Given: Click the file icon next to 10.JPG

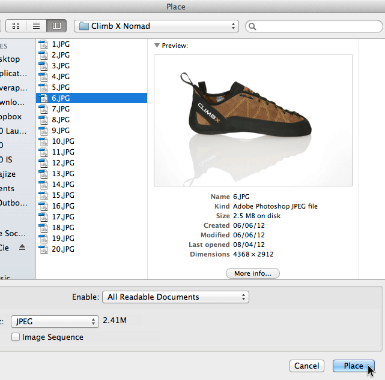Looking at the screenshot, I should pyautogui.click(x=43, y=141).
